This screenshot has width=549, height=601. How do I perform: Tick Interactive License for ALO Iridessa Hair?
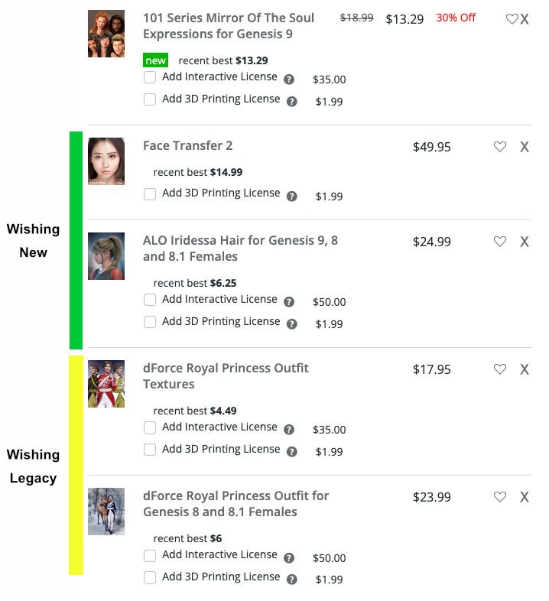pyautogui.click(x=150, y=300)
